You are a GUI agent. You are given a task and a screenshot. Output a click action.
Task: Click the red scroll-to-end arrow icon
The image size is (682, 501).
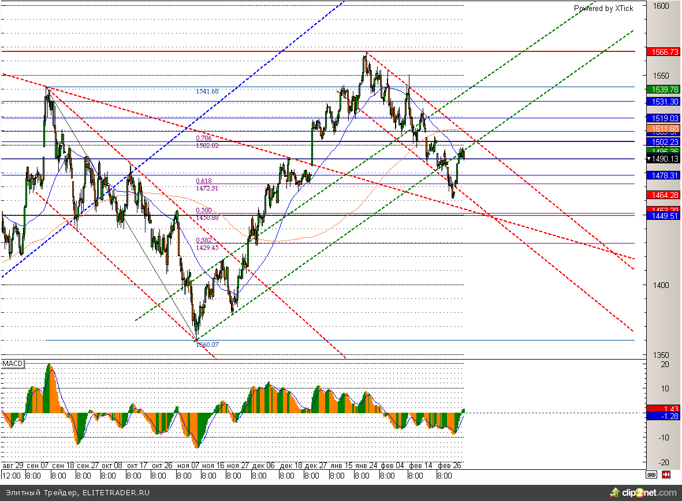[x=666, y=474]
